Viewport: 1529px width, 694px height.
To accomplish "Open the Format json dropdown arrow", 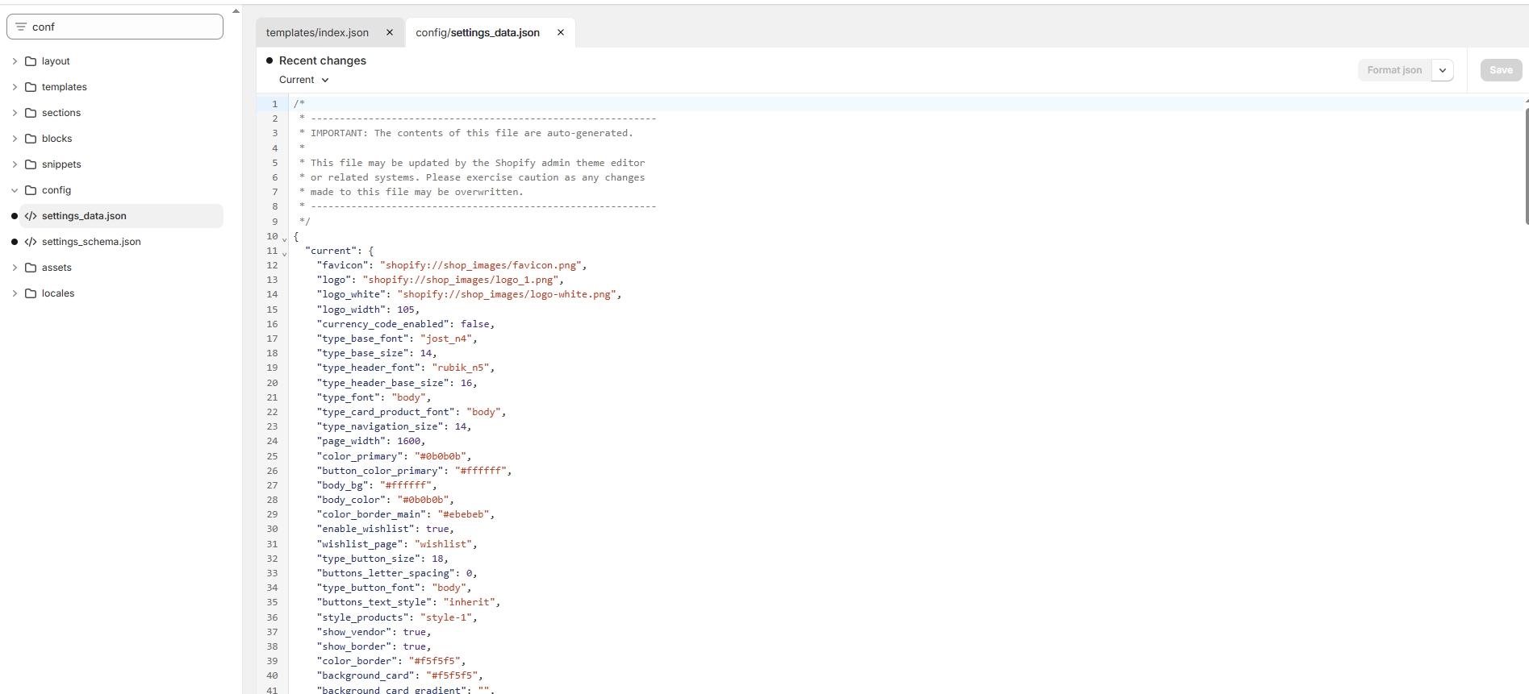I will pos(1443,70).
